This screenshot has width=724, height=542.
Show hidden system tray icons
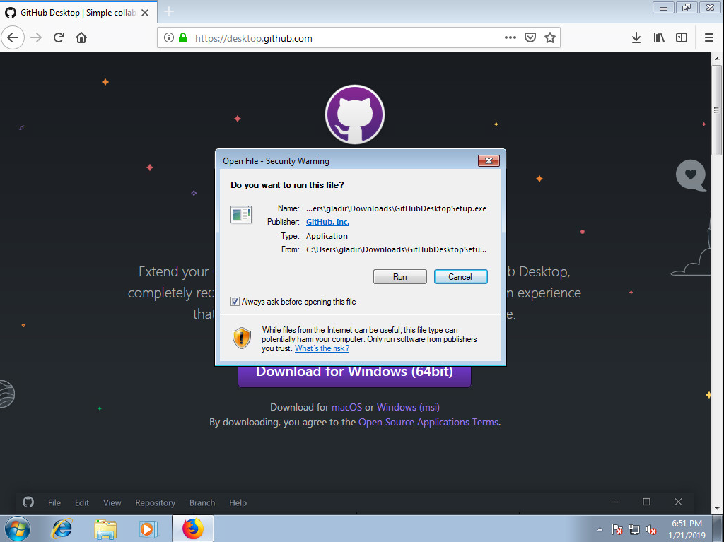[600, 529]
